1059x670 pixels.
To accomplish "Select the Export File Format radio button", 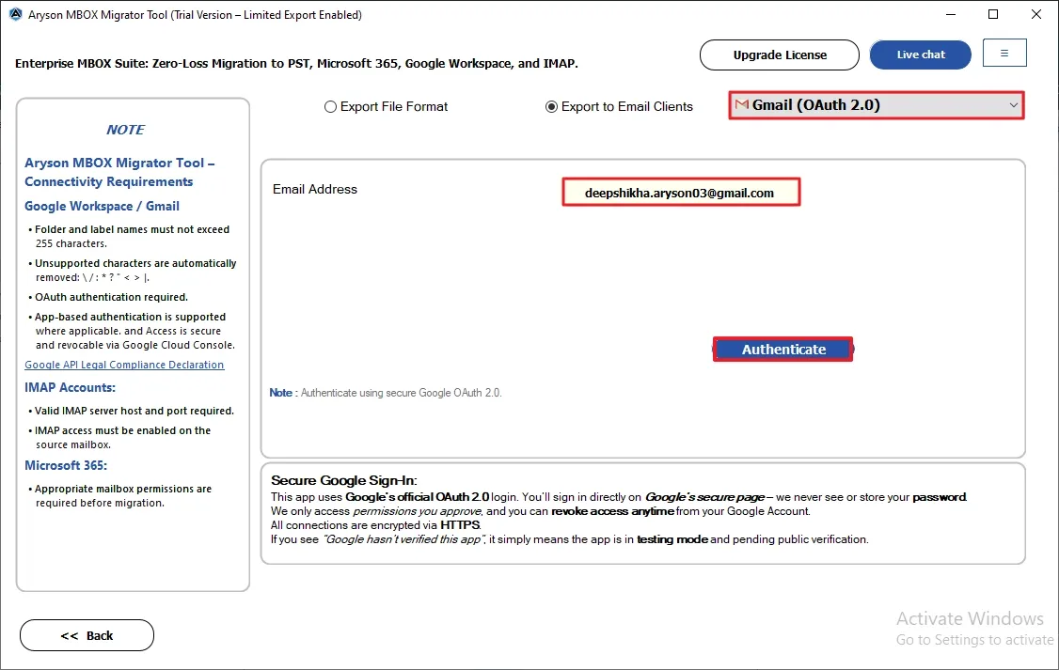I will coord(329,106).
